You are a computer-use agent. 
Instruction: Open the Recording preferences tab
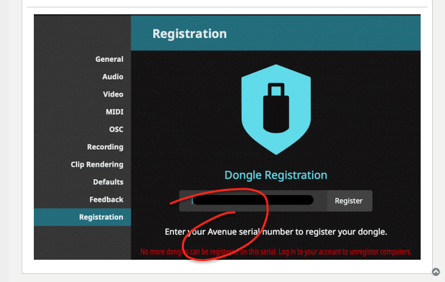click(105, 147)
